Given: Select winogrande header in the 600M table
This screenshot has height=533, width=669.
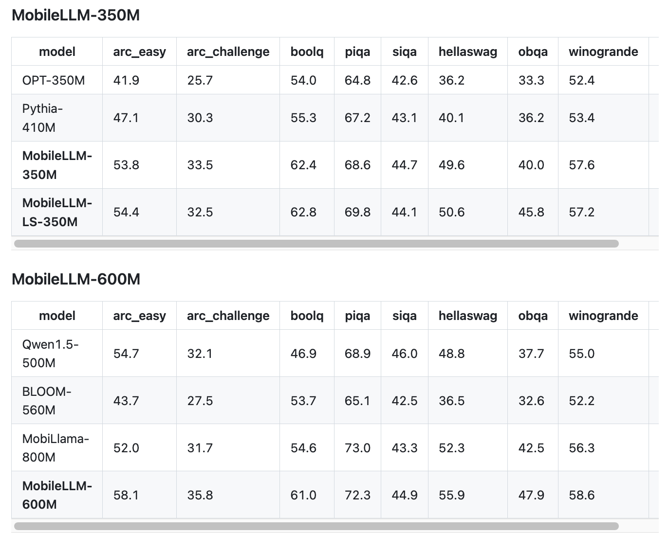Looking at the screenshot, I should pos(603,316).
